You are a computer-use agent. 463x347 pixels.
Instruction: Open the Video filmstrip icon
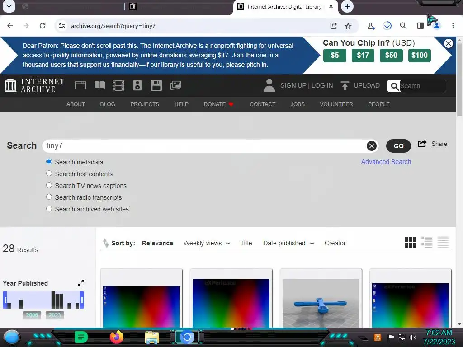tap(118, 85)
